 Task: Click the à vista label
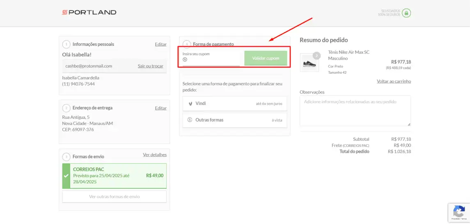click(277, 120)
